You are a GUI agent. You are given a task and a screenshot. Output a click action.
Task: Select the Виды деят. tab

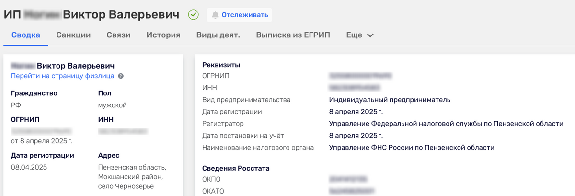tap(218, 35)
